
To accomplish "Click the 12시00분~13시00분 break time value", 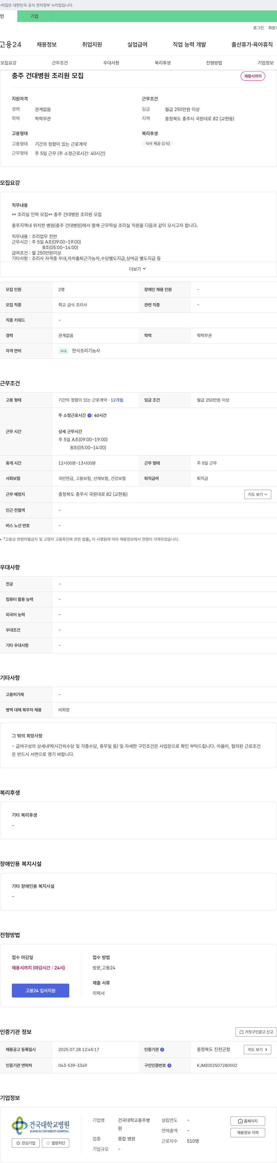I will pos(77,463).
